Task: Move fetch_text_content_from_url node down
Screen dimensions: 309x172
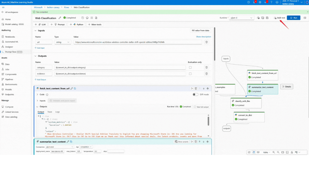Action: [204, 89]
